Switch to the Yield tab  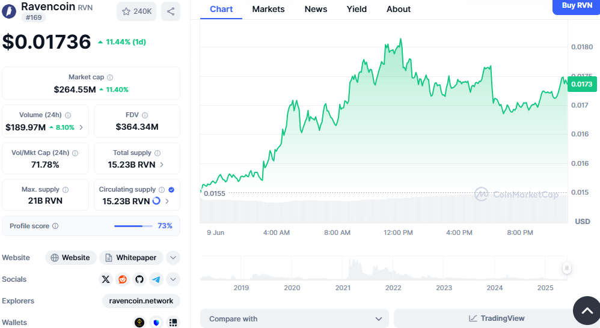coord(356,9)
